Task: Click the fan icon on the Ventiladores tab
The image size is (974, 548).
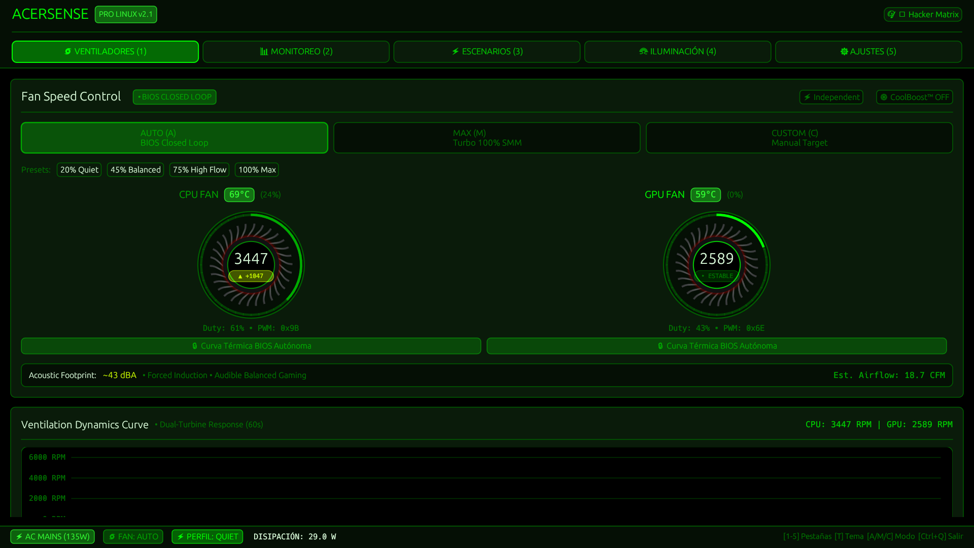Action: coord(68,51)
